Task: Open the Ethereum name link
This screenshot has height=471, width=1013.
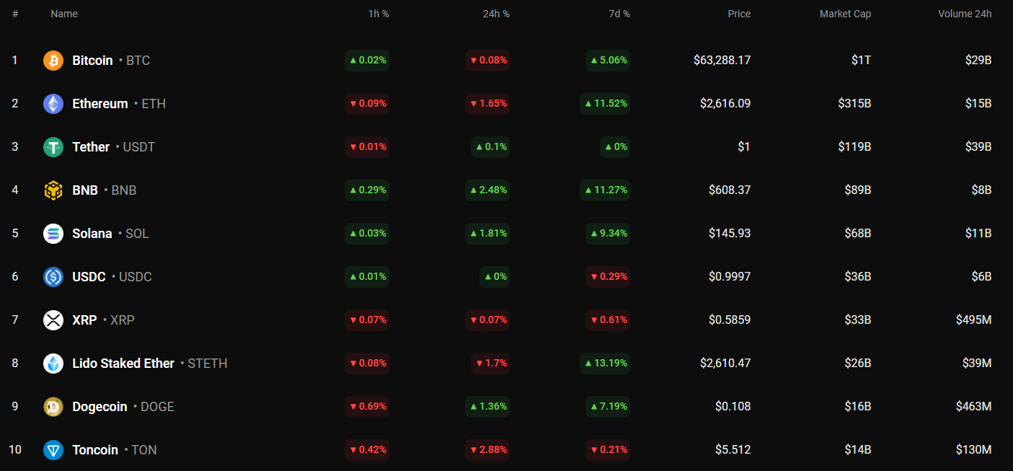Action: pos(100,104)
